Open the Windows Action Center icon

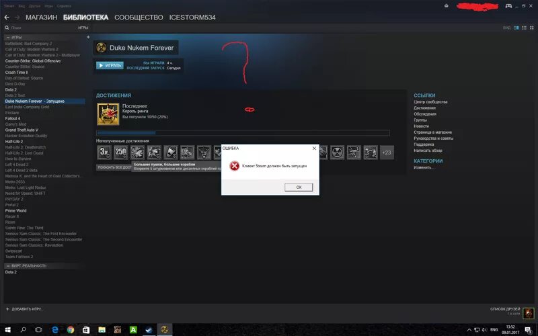pos(529,330)
